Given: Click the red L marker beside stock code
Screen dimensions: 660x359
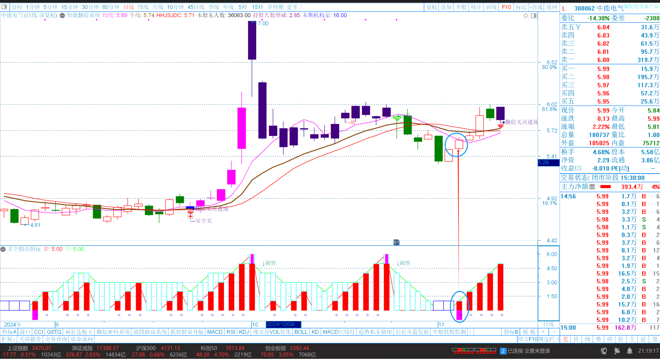Looking at the screenshot, I should pyautogui.click(x=564, y=8).
